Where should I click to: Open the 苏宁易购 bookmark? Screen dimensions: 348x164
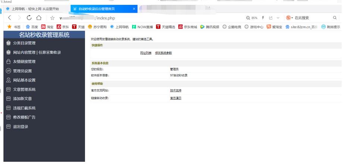(97, 27)
